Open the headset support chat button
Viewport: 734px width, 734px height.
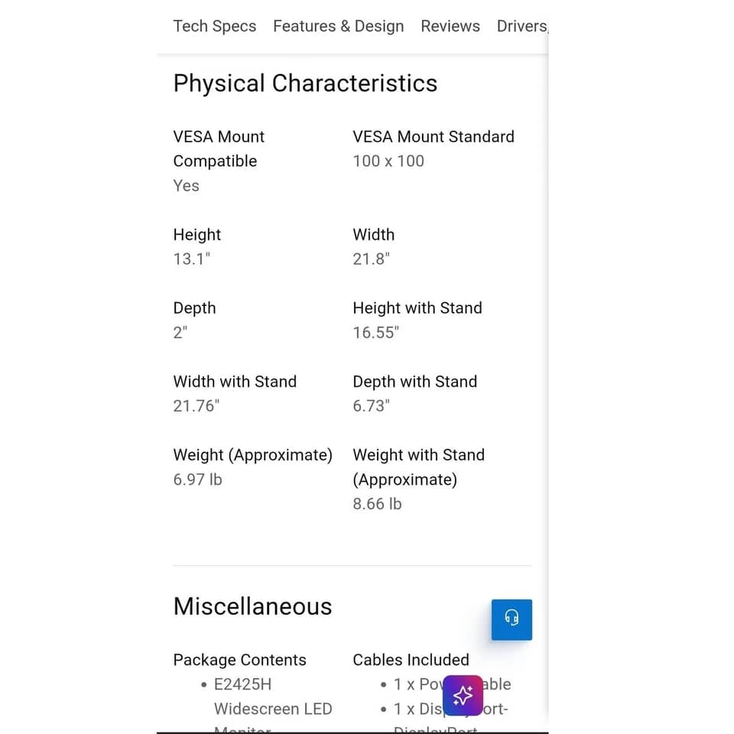pos(512,619)
